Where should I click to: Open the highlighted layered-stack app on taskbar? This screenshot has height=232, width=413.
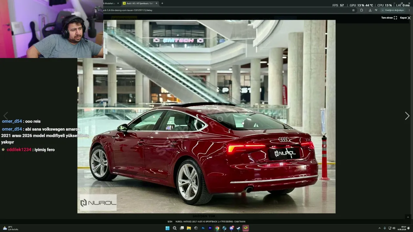coord(246,228)
